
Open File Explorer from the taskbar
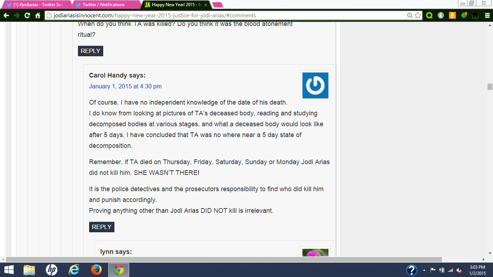[30, 269]
